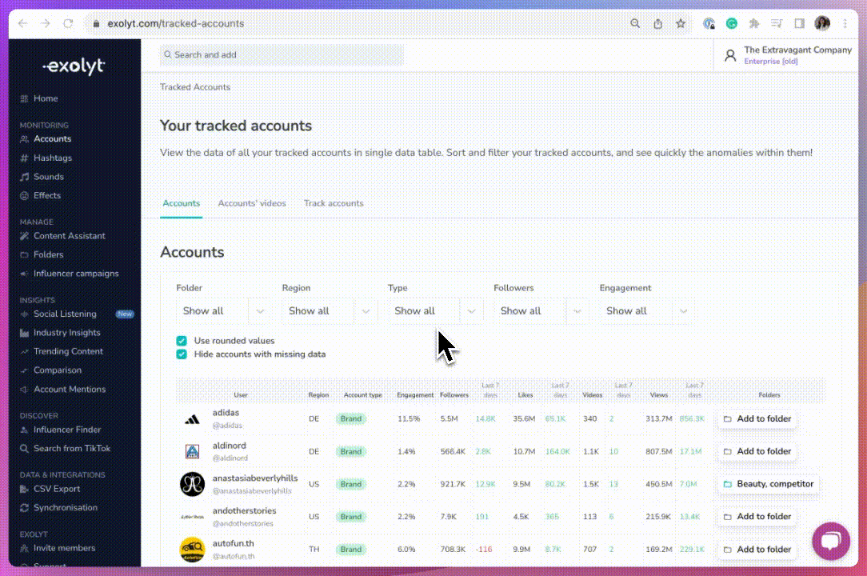Open Effects monitoring page
Screen dimensions: 867x576
47,195
